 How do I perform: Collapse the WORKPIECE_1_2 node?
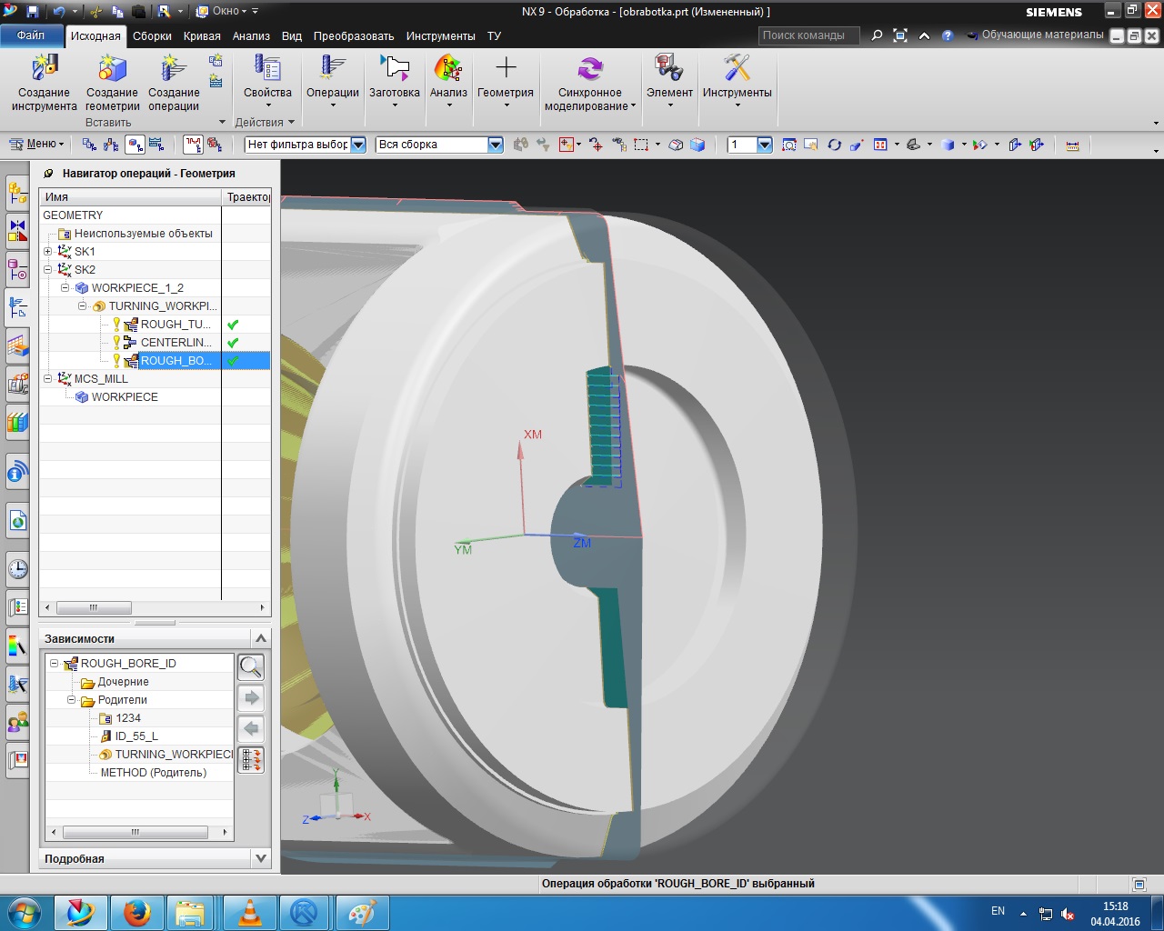tap(65, 288)
